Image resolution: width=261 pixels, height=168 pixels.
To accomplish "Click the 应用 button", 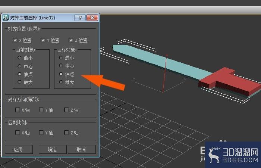I will click(19, 149).
